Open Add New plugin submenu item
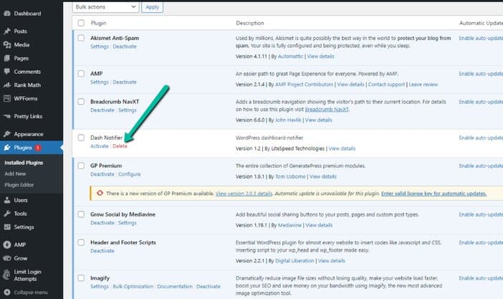This screenshot has width=503, height=299. [15, 174]
